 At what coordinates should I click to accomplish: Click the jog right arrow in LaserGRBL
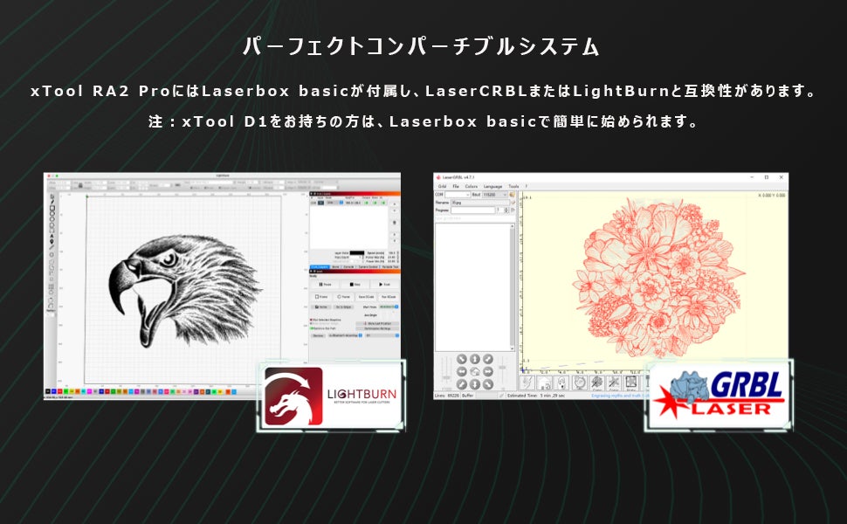[x=487, y=371]
